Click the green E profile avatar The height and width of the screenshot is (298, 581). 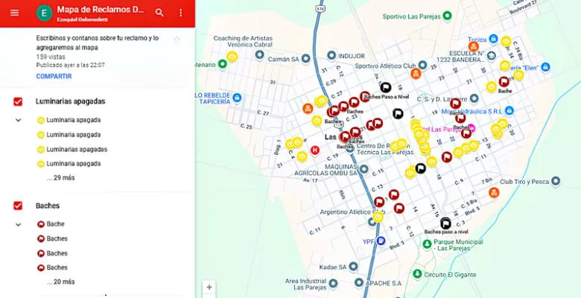(45, 13)
